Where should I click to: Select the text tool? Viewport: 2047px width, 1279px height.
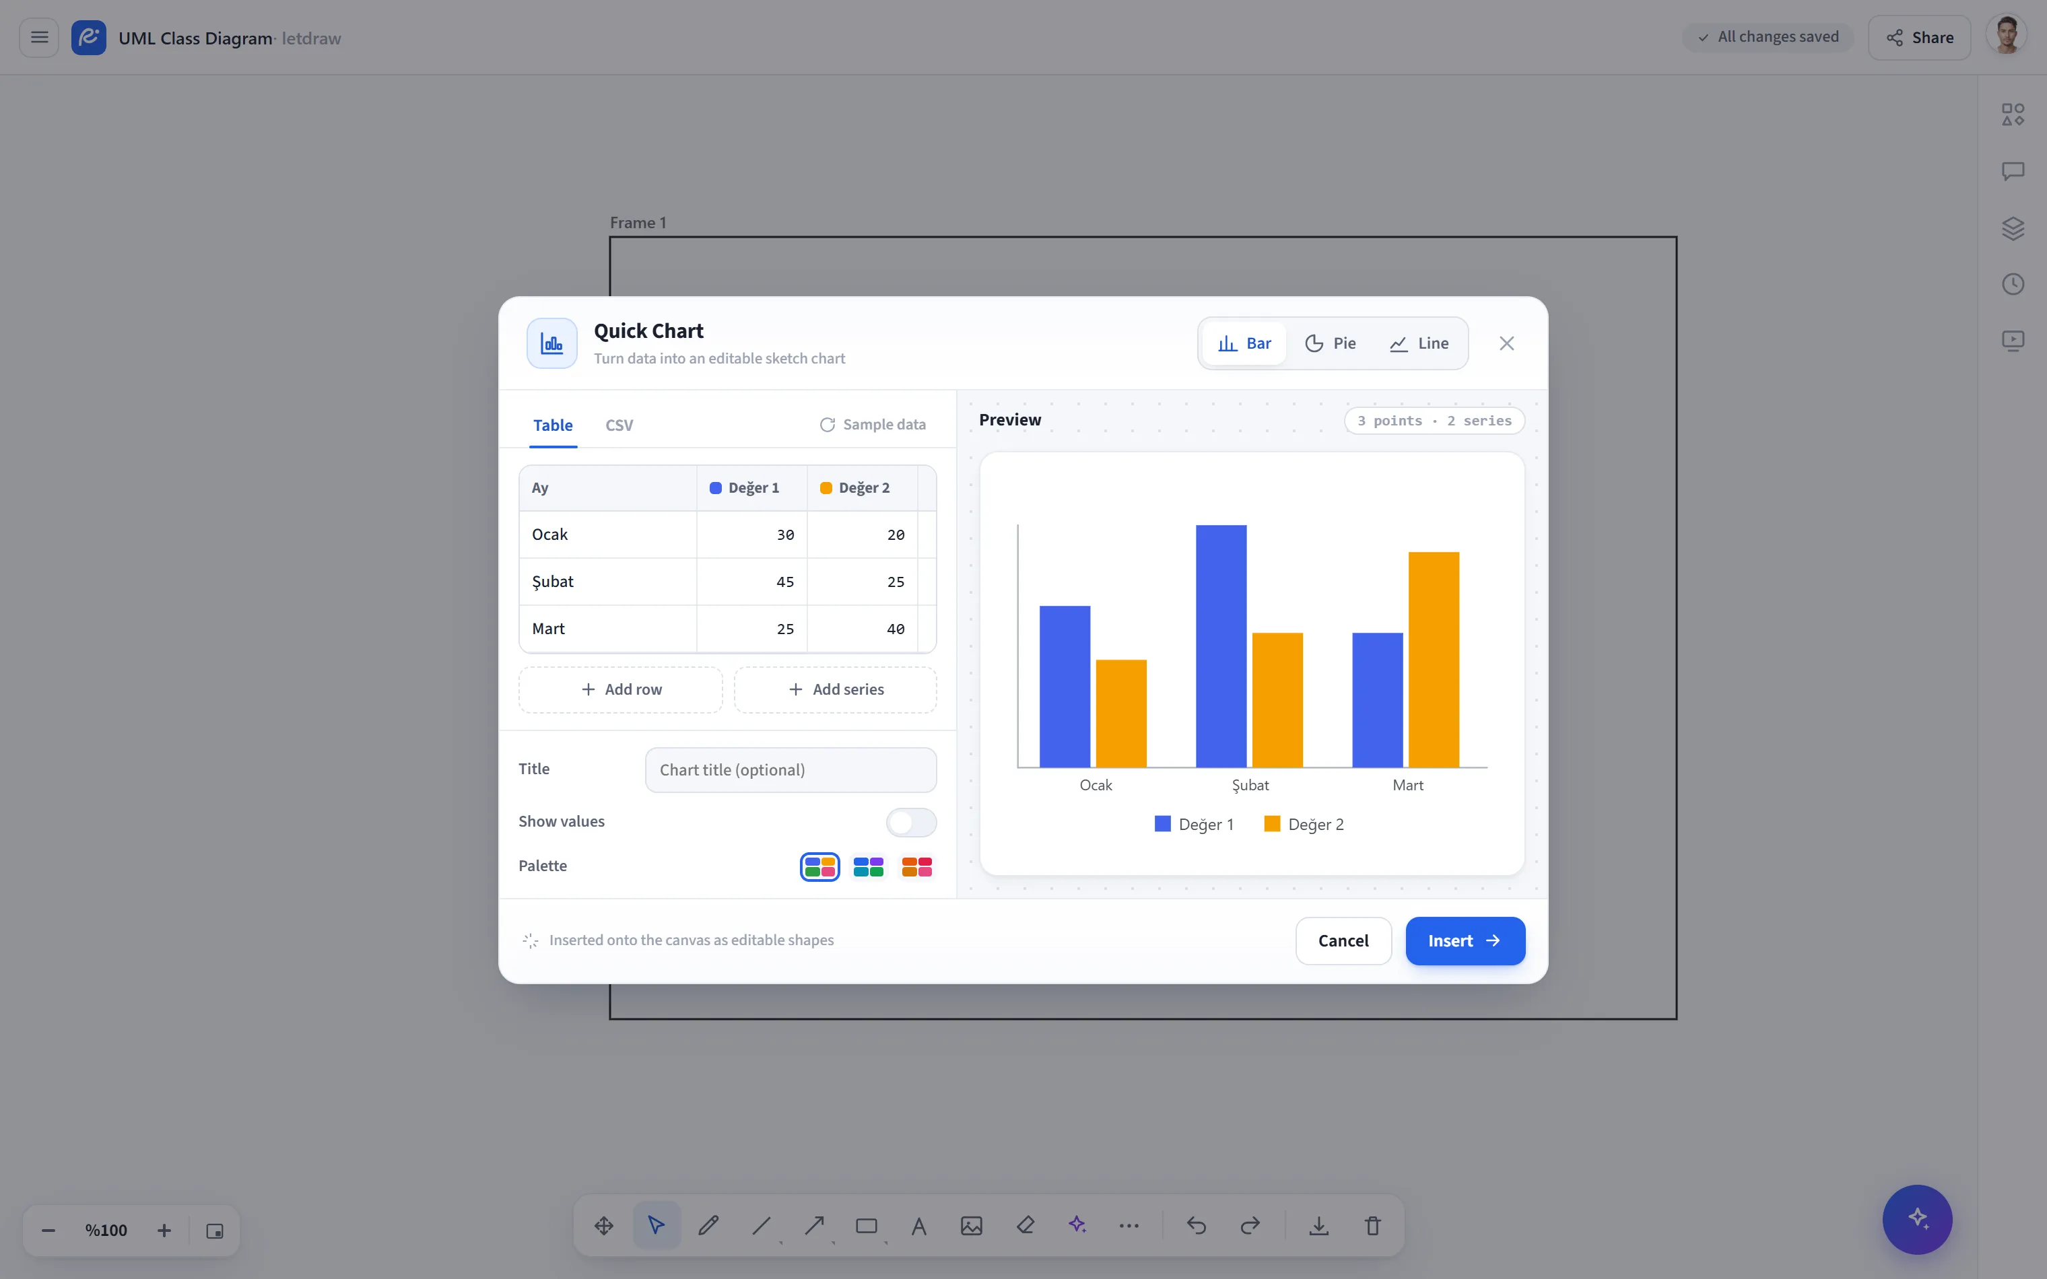click(x=918, y=1225)
